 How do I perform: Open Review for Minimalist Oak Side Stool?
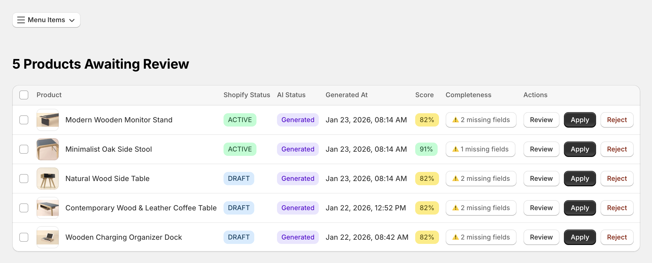[541, 149]
